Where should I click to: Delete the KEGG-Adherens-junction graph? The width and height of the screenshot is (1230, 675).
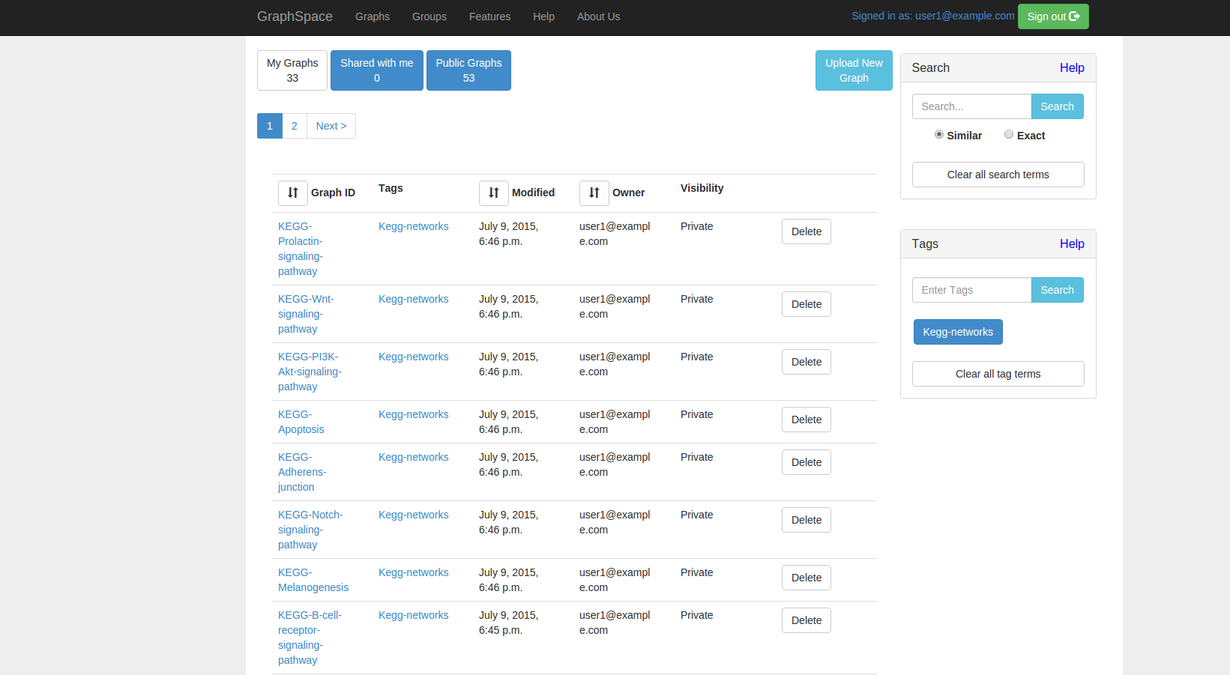807,462
